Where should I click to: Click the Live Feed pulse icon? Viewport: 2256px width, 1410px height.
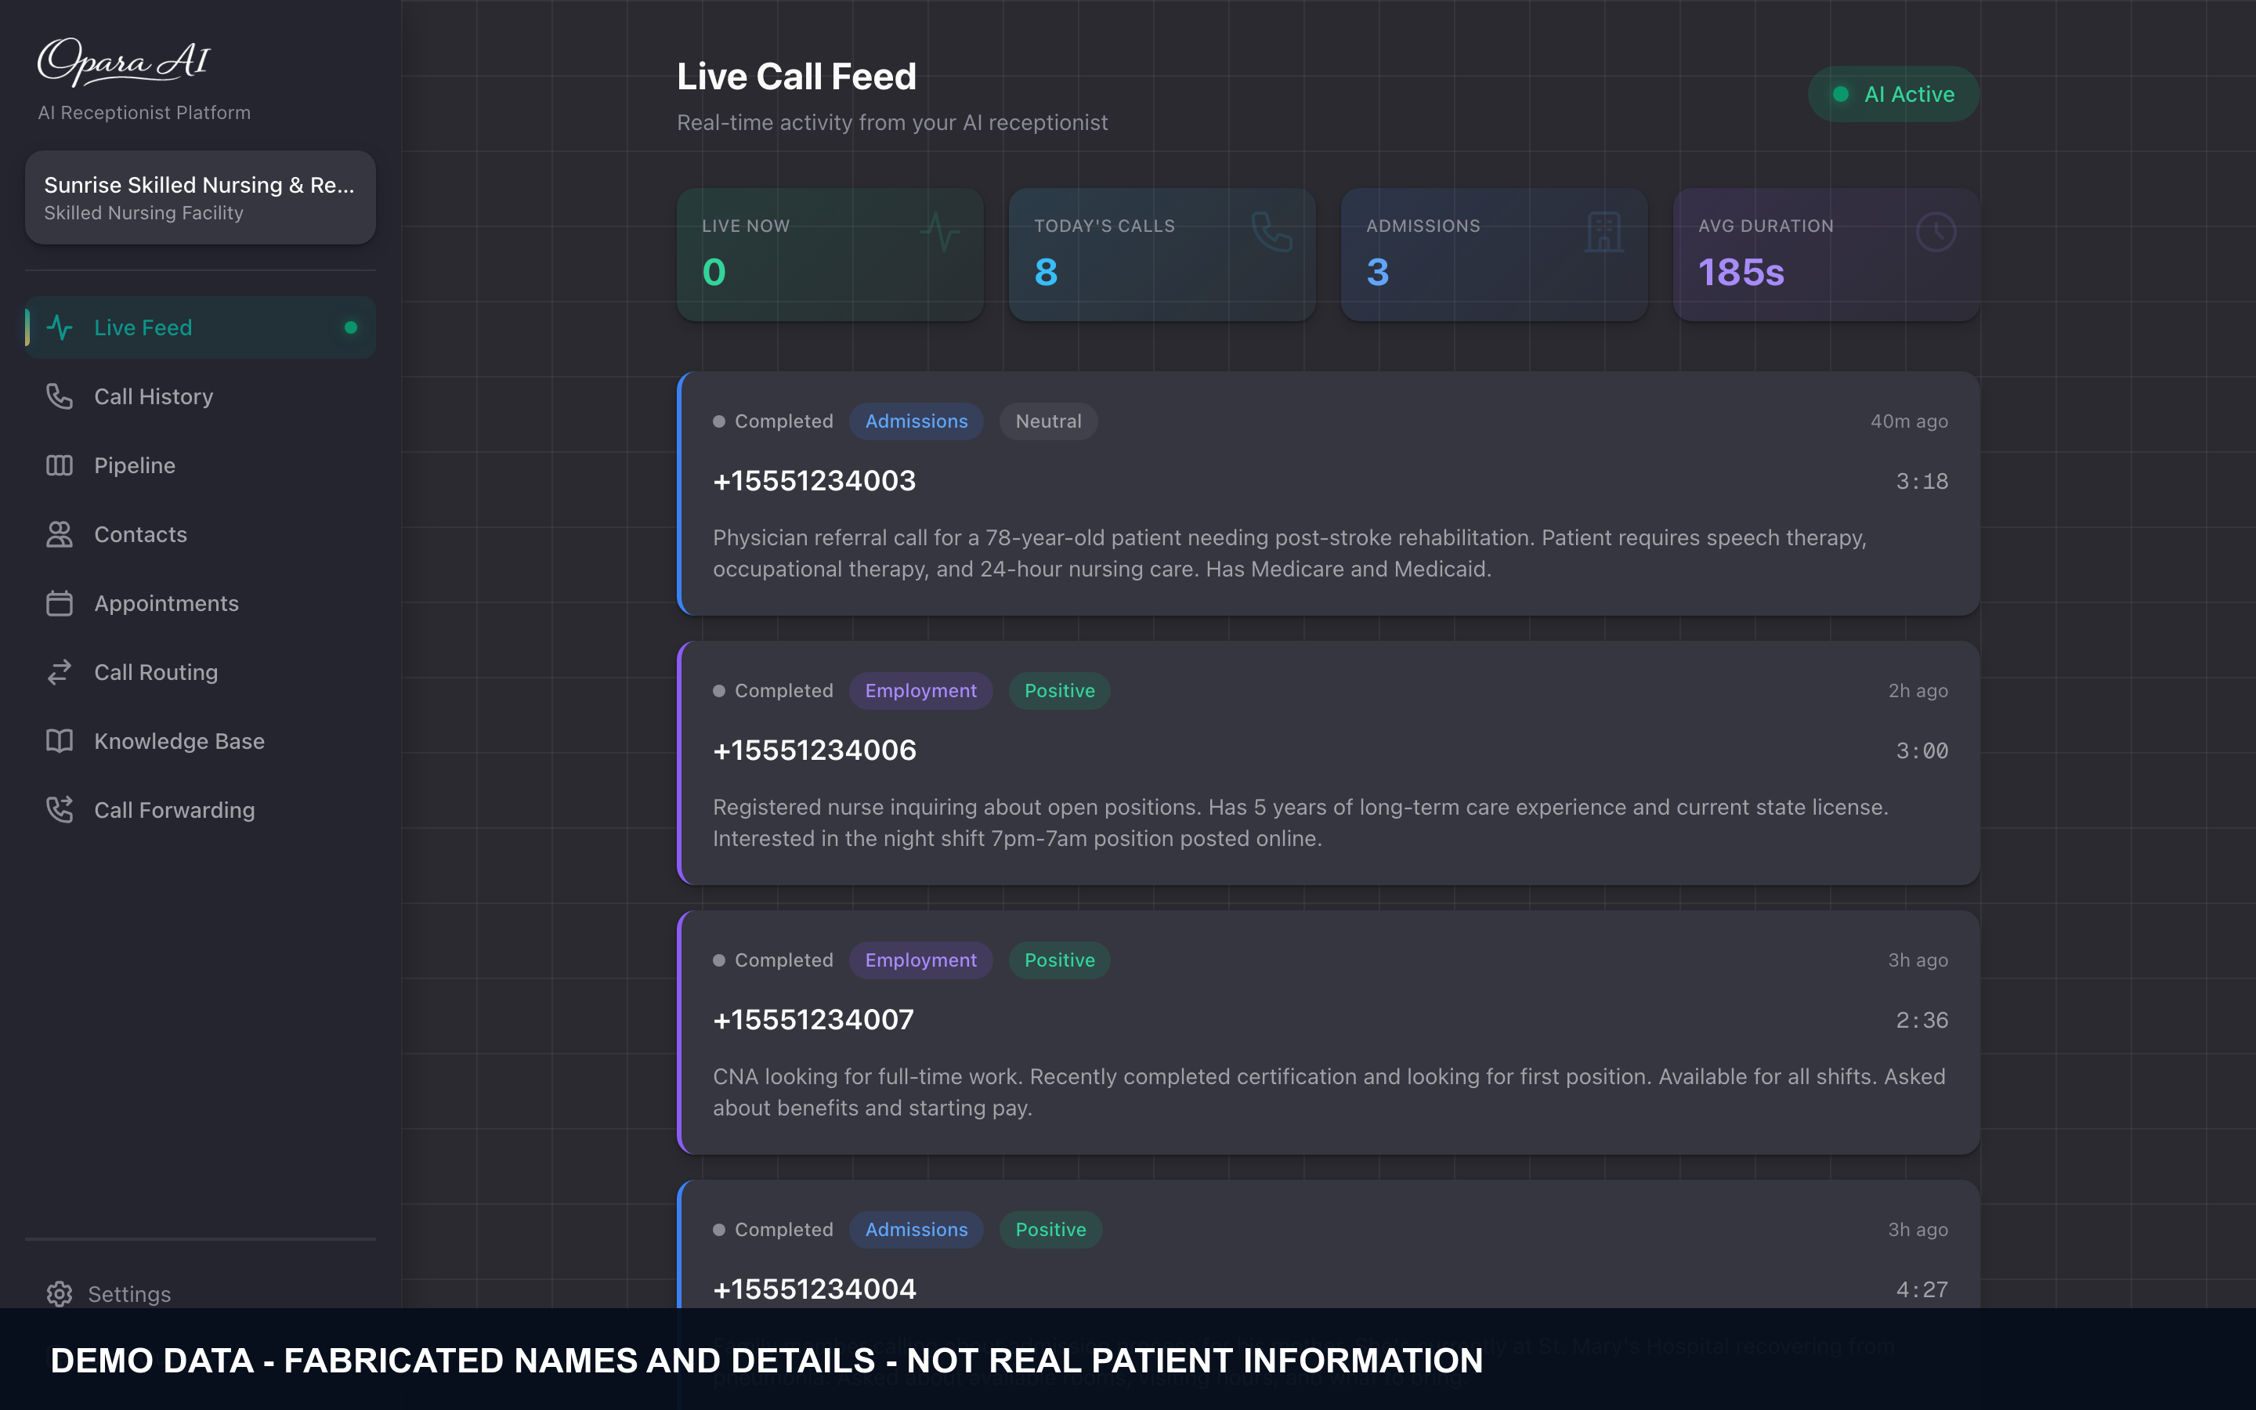pos(60,327)
